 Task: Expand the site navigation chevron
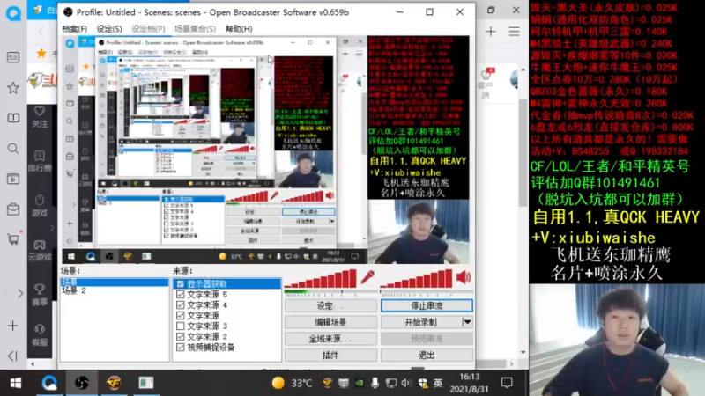pyautogui.click(x=52, y=228)
